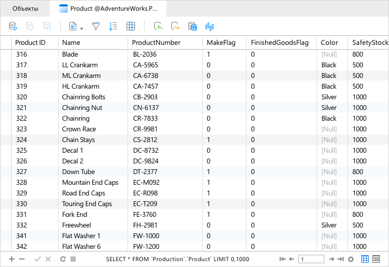Refresh the table data
Viewport: 389px width, 267px height.
pyautogui.click(x=63, y=259)
